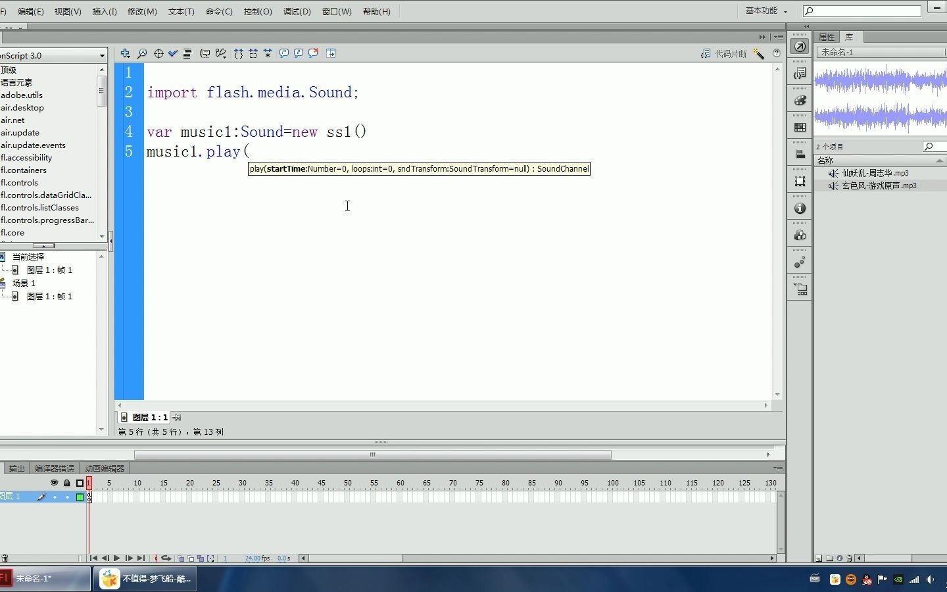Switch to the 属性 tab
The width and height of the screenshot is (947, 592).
[x=827, y=37]
